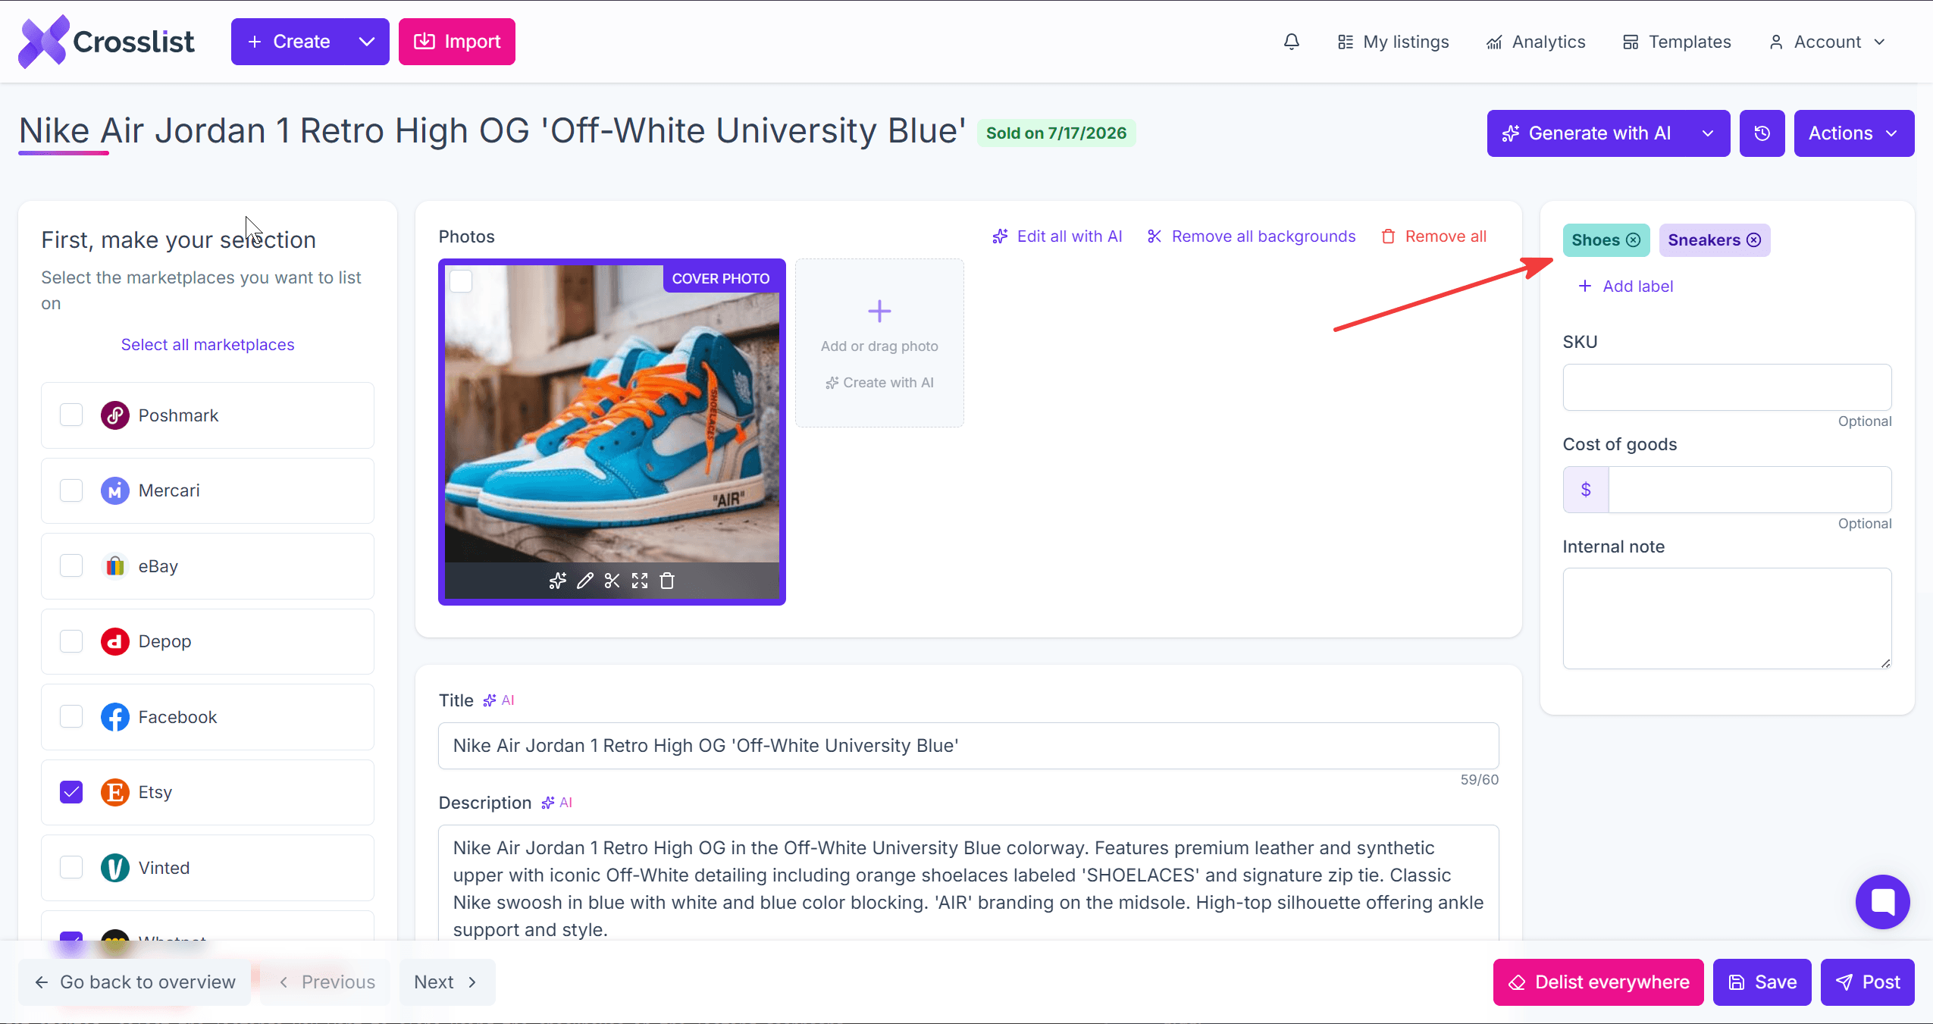Post the listing
This screenshot has width=1933, height=1024.
pyautogui.click(x=1868, y=982)
